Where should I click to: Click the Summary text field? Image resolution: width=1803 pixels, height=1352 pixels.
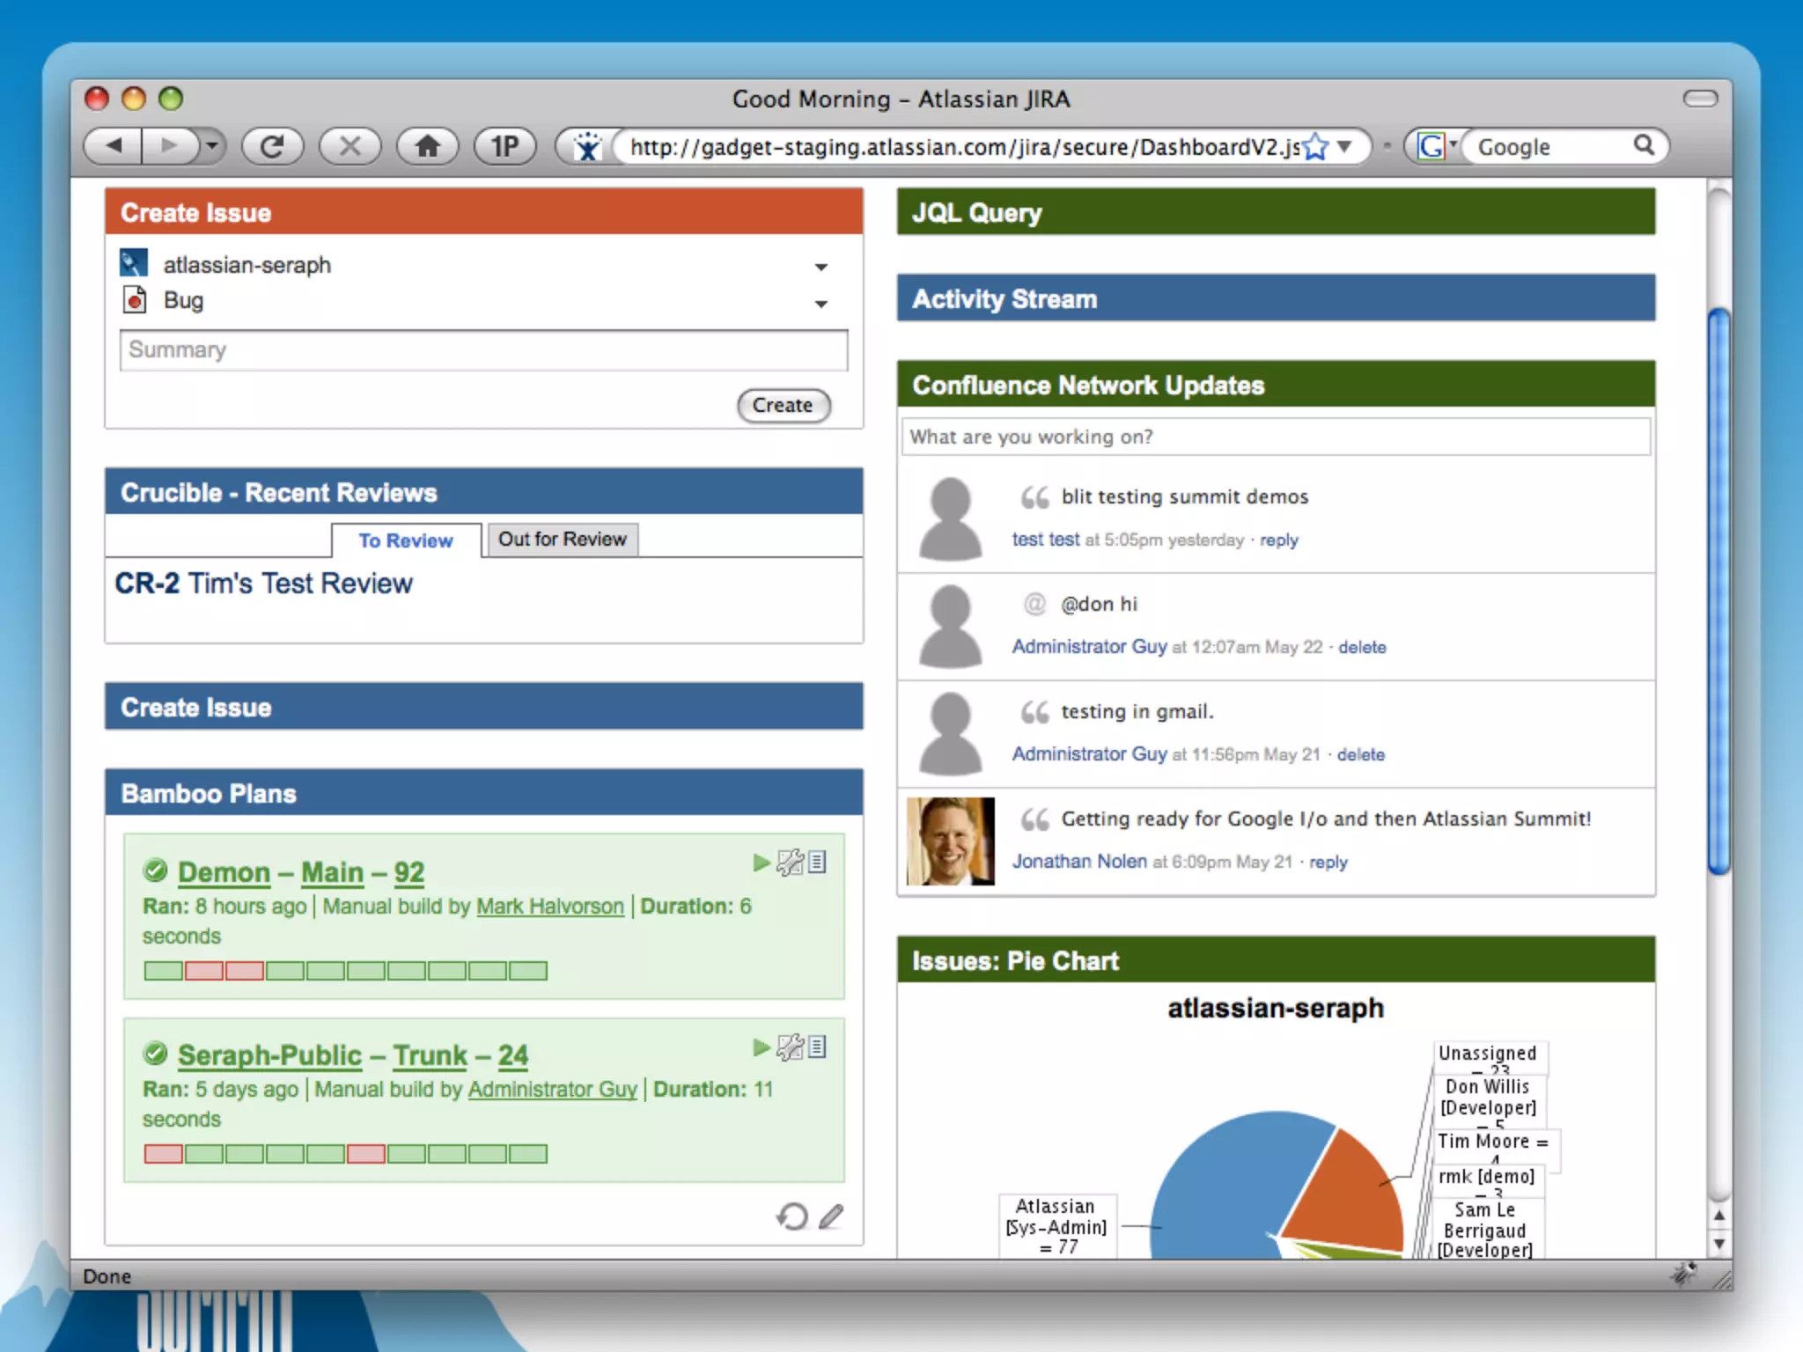(483, 350)
